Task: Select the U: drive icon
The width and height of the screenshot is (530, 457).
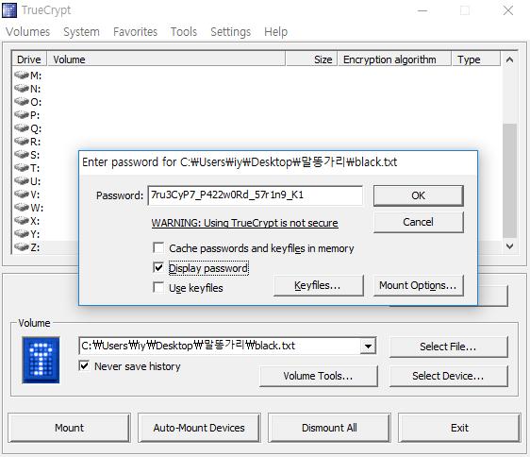Action: tap(22, 180)
